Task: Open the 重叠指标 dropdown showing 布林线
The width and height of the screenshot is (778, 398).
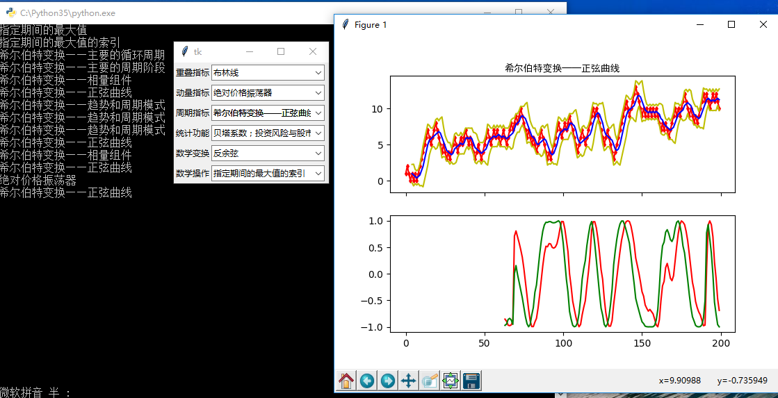Action: pos(268,72)
